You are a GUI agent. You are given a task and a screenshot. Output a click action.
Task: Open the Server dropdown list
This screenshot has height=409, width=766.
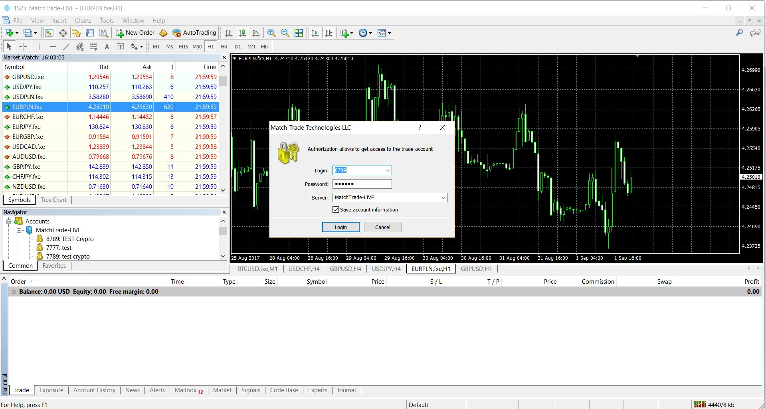click(x=443, y=198)
